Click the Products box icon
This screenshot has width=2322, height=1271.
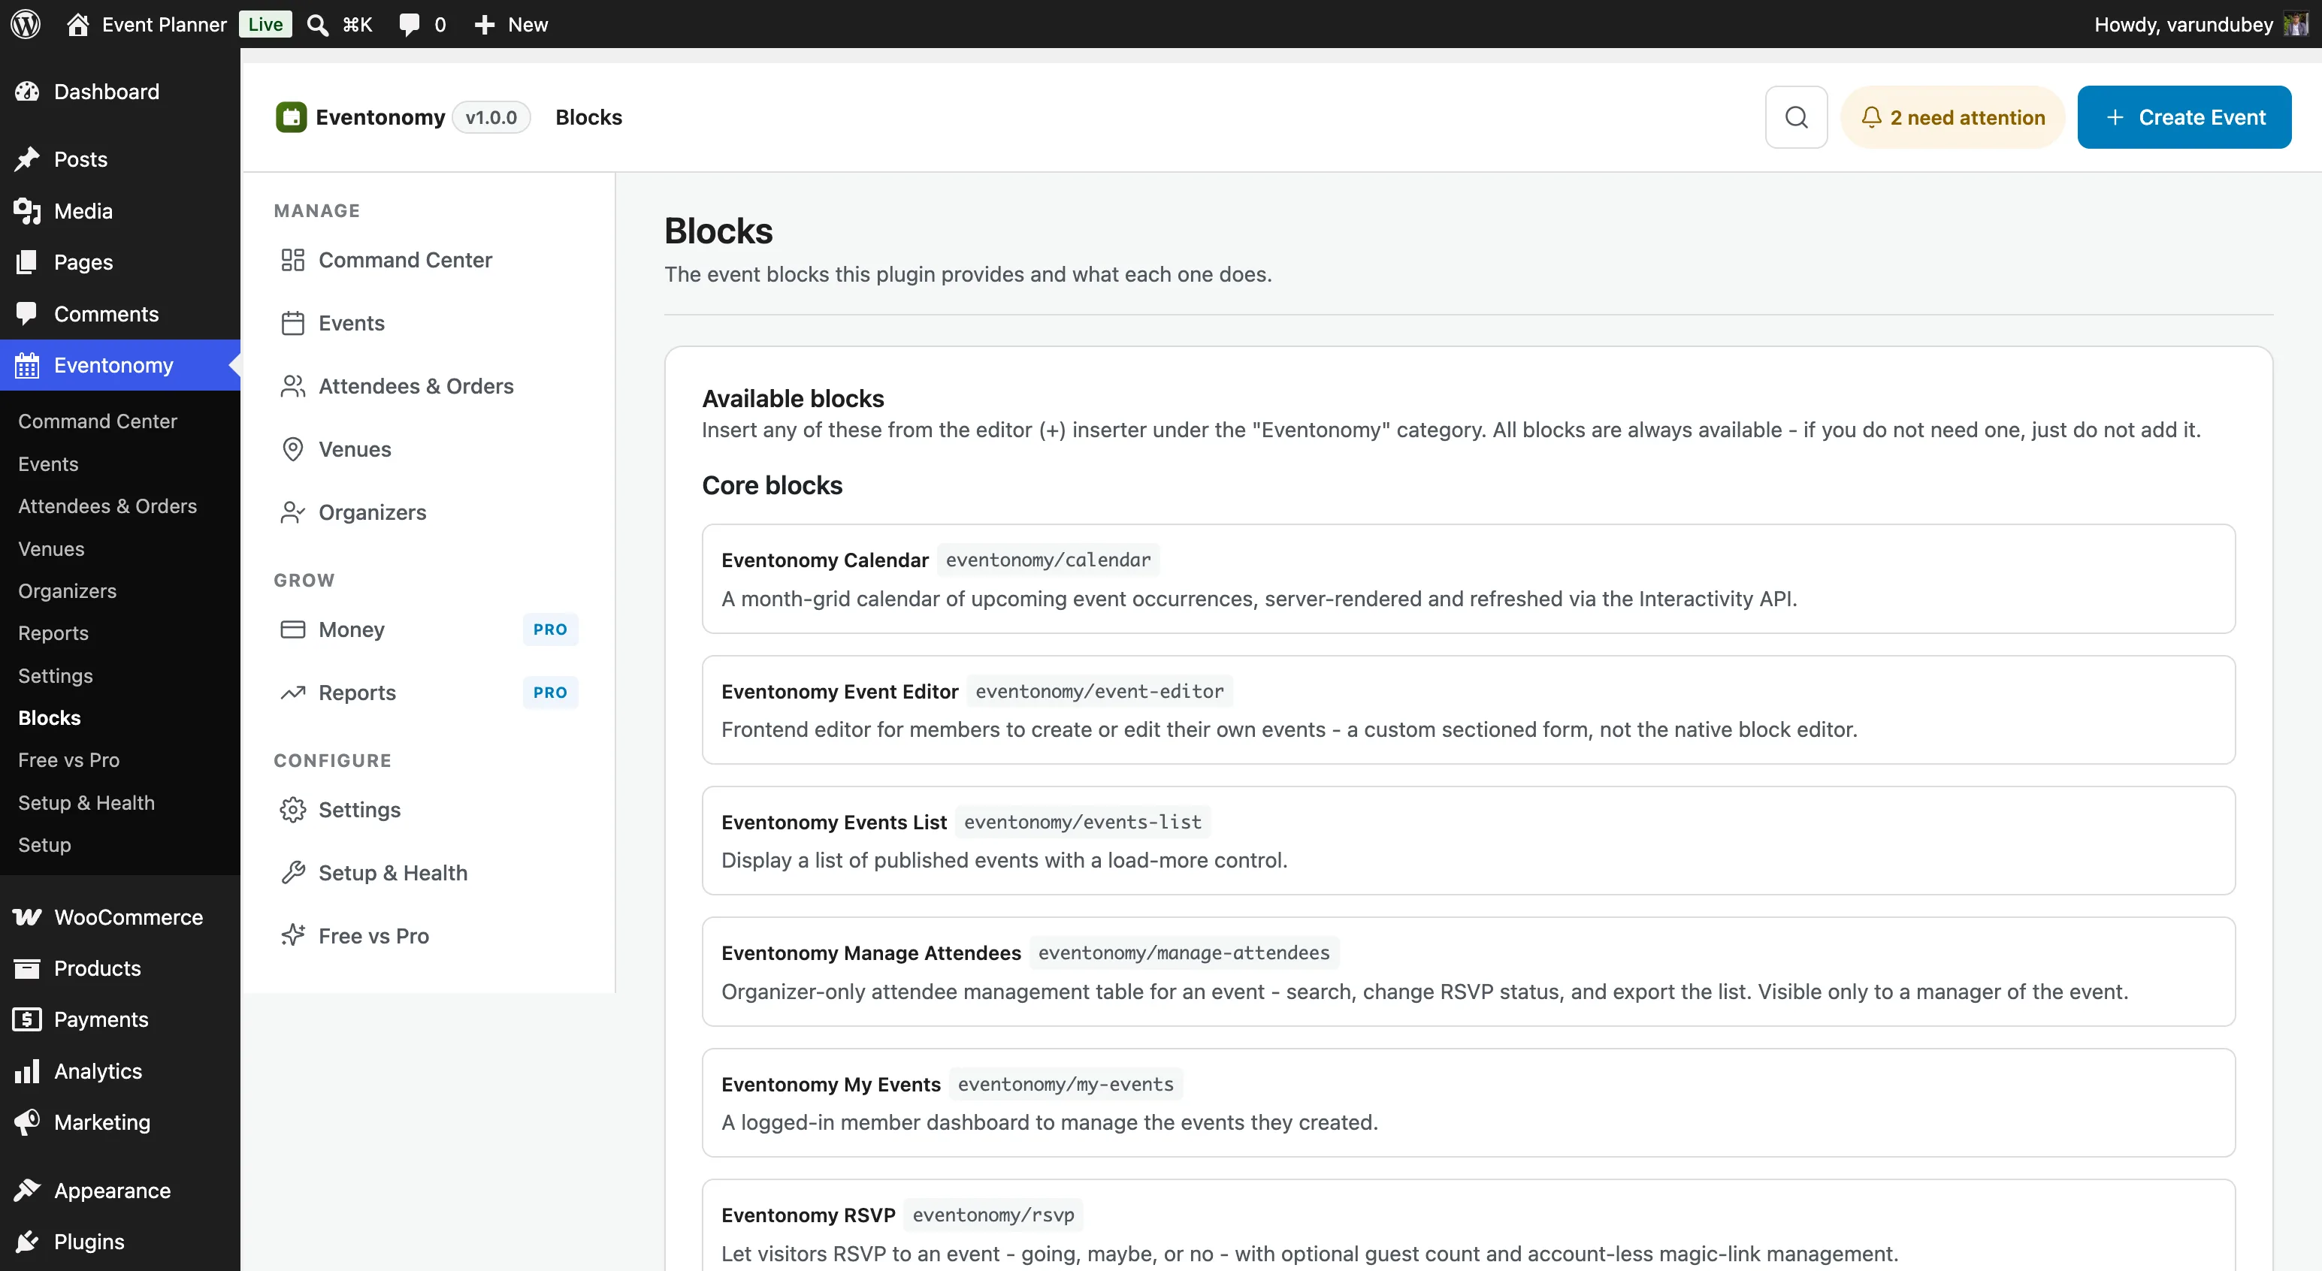[x=27, y=968]
